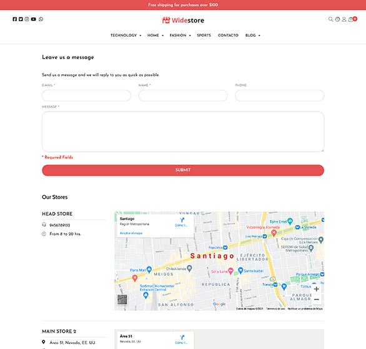This screenshot has width=366, height=349.
Task: Click the Widestore logo
Action: click(x=183, y=21)
